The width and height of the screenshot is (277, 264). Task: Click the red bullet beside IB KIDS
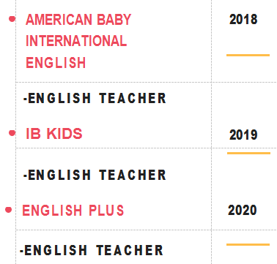point(12,133)
